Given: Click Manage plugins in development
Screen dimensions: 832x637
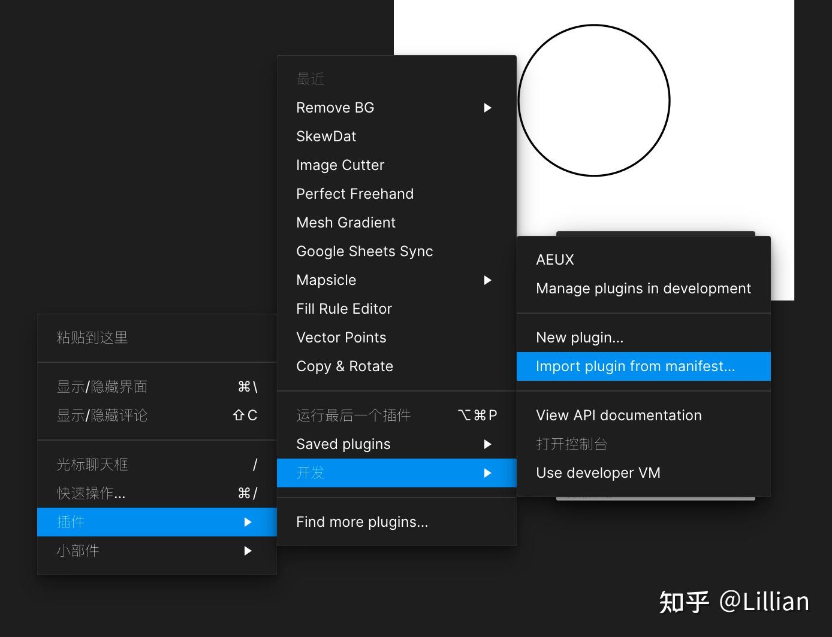Looking at the screenshot, I should (x=643, y=288).
